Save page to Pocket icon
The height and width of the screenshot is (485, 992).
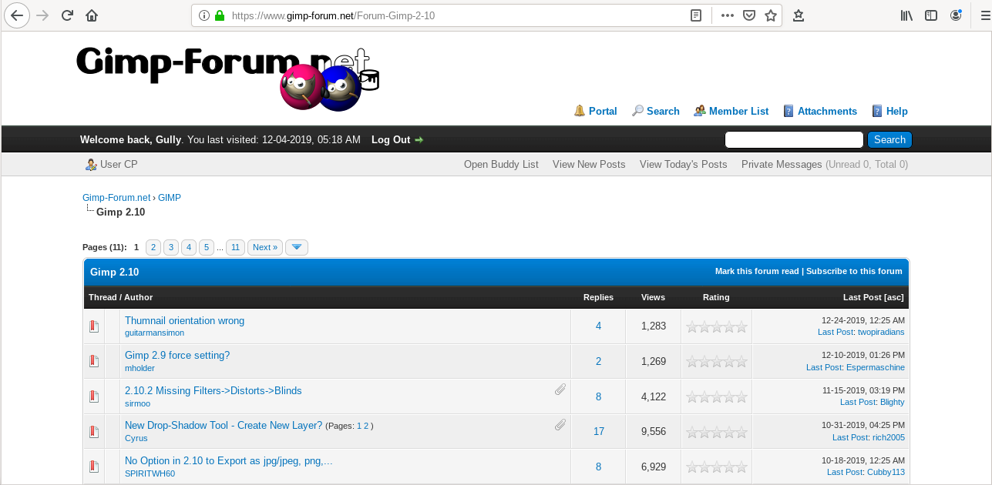(748, 15)
